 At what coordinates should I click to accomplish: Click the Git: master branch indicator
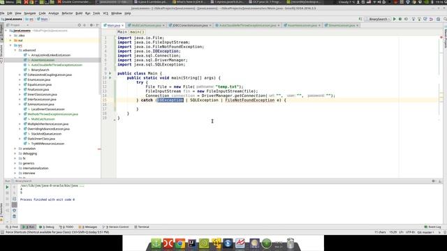click(426, 232)
